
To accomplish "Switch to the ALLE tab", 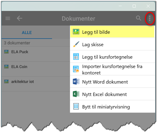I will [x=27, y=33].
